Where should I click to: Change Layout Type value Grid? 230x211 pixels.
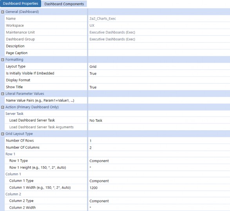pyautogui.click(x=159, y=67)
